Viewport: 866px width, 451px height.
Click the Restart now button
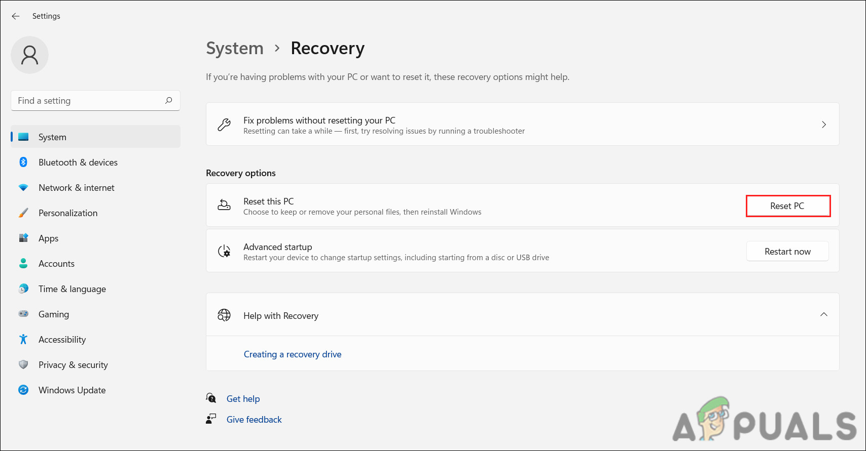coord(787,252)
